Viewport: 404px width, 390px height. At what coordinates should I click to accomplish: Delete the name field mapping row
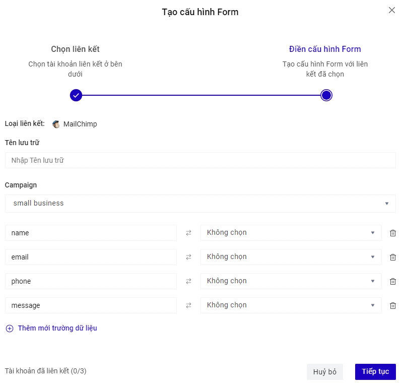393,233
